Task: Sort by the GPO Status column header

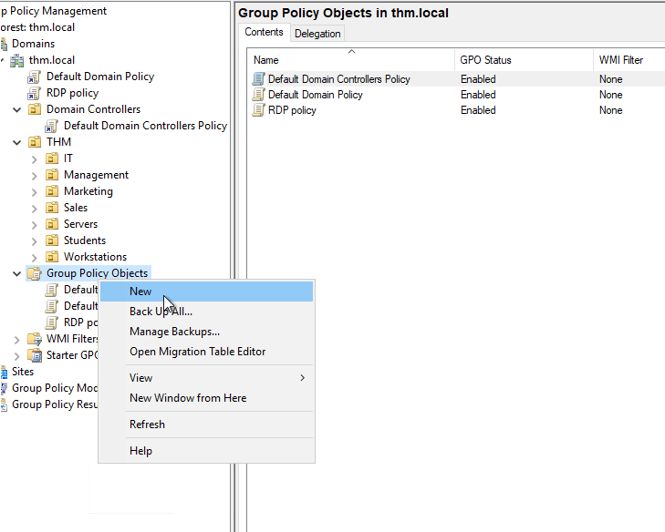Action: tap(485, 60)
